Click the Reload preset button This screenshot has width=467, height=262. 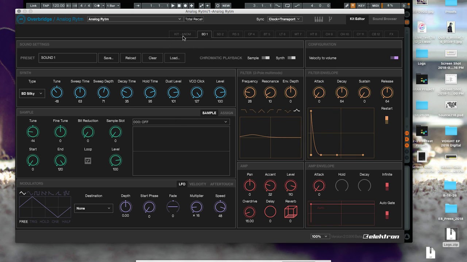coord(131,58)
